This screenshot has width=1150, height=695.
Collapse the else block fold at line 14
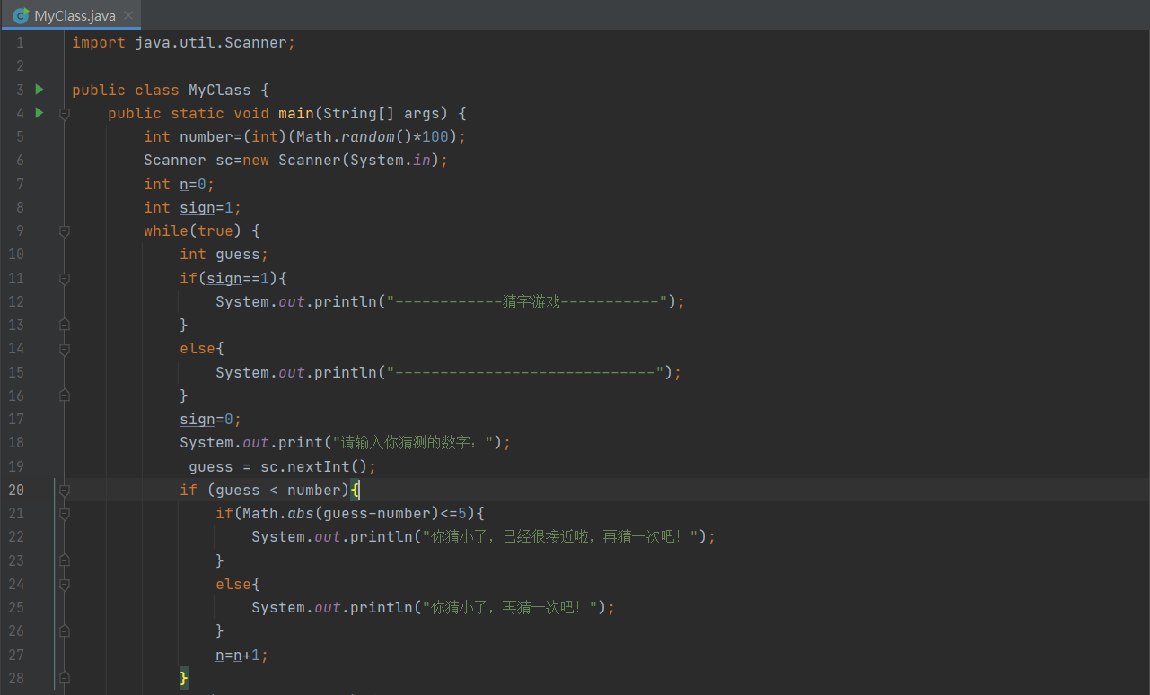(x=64, y=349)
